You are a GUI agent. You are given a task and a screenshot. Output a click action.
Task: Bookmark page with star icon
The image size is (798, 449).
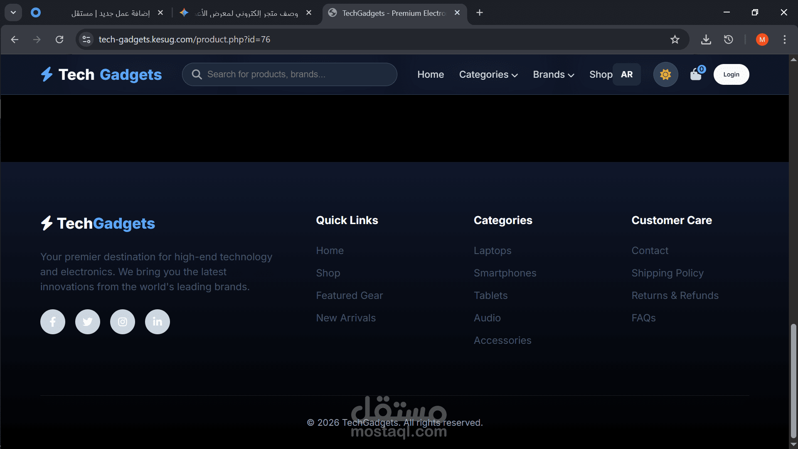click(x=675, y=39)
